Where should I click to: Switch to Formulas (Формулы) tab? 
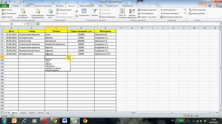coord(60,6)
